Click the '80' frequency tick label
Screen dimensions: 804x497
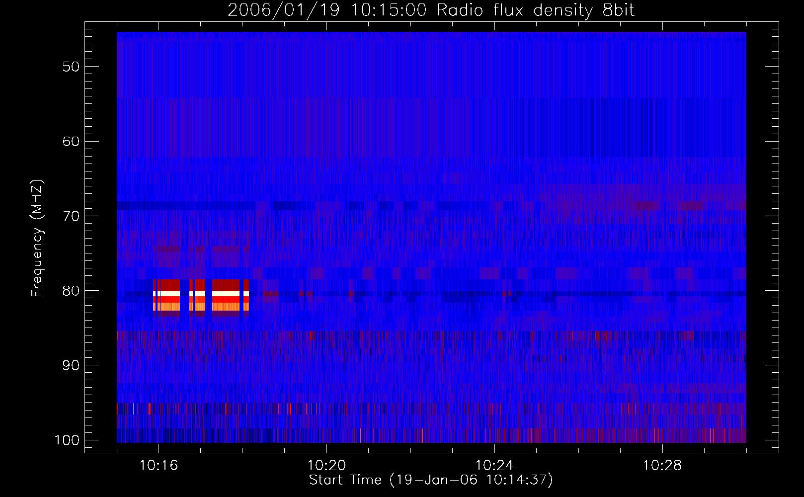[x=71, y=291]
